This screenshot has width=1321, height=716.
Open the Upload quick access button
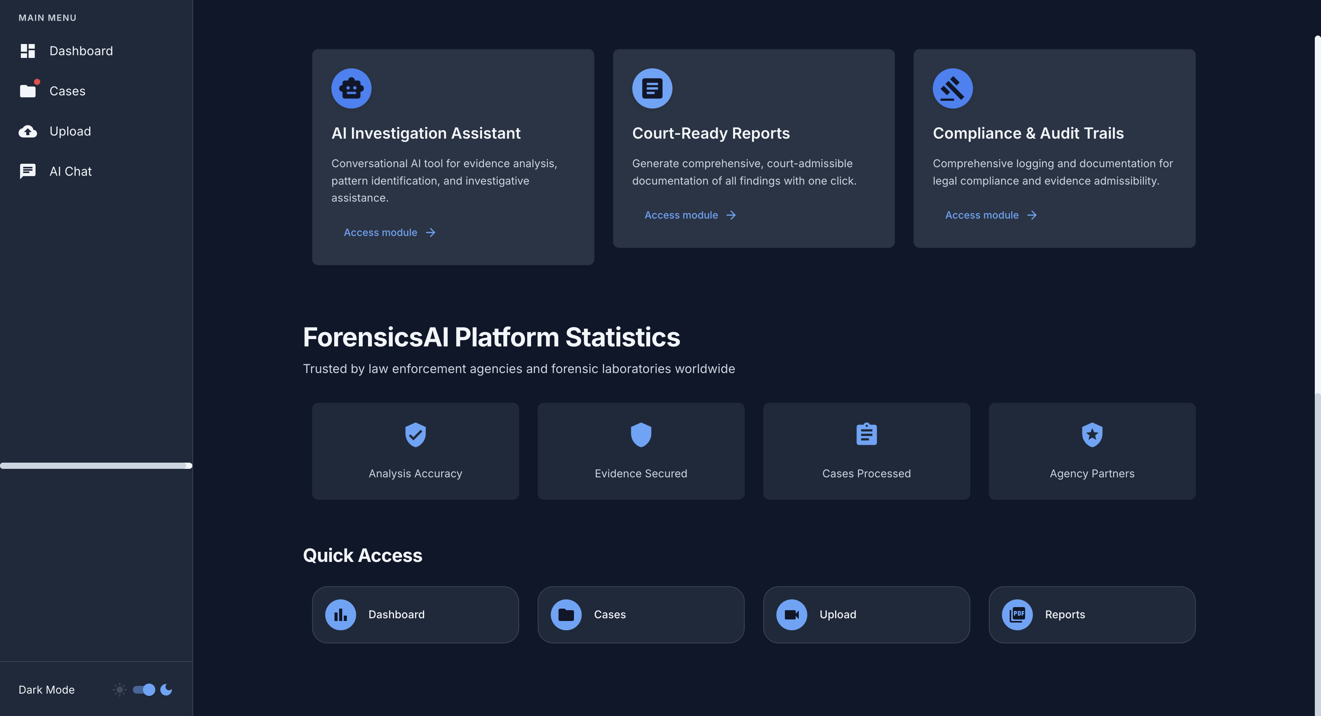point(866,614)
